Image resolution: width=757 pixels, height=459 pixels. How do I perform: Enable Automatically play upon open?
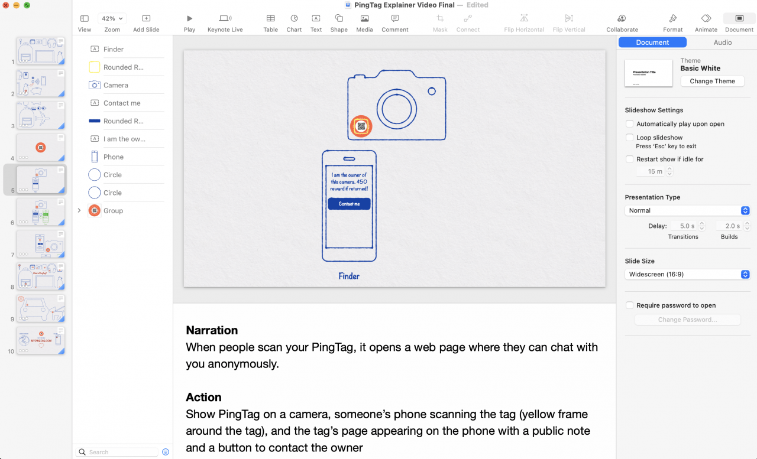click(x=629, y=123)
